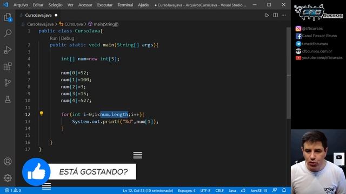Click the Facebook icon beside Canal Fessor Bruno
The height and width of the screenshot is (194, 346).
pos(298,36)
